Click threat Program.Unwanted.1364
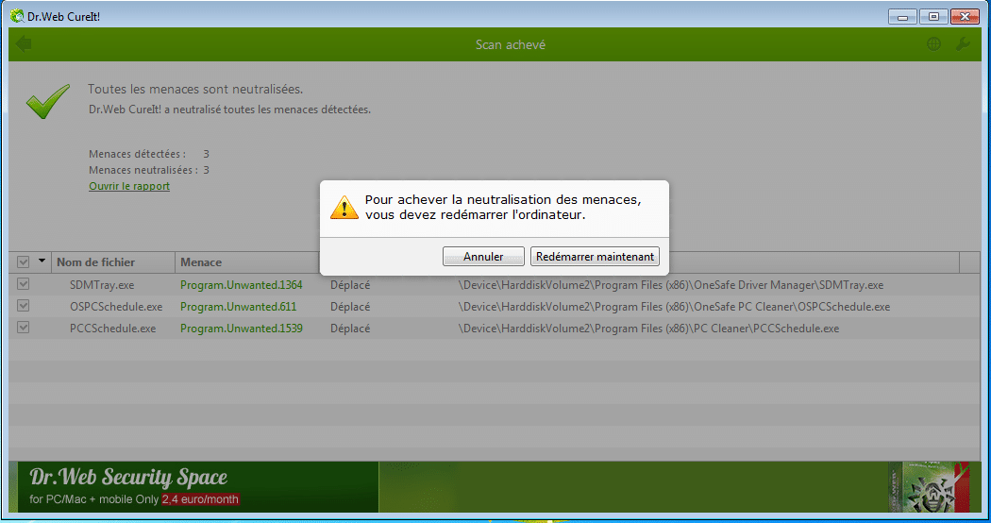 coord(242,285)
